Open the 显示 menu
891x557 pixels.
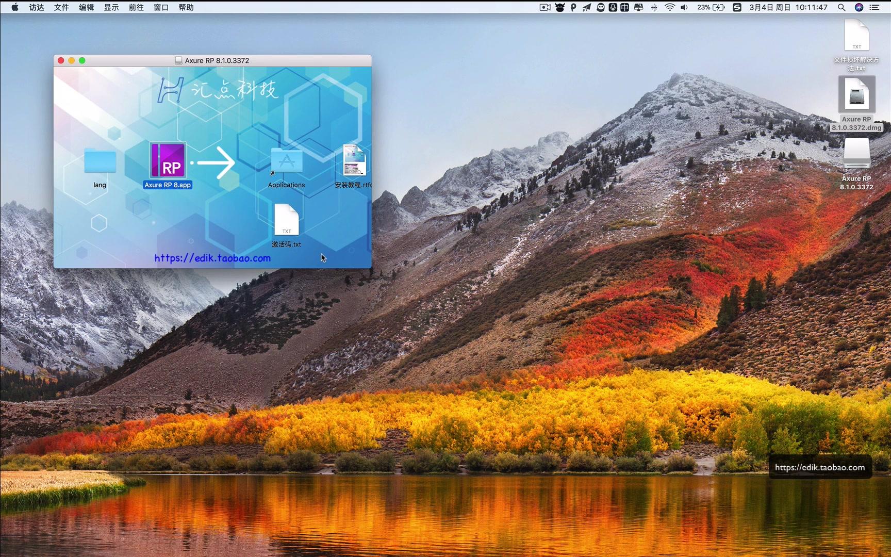(111, 7)
